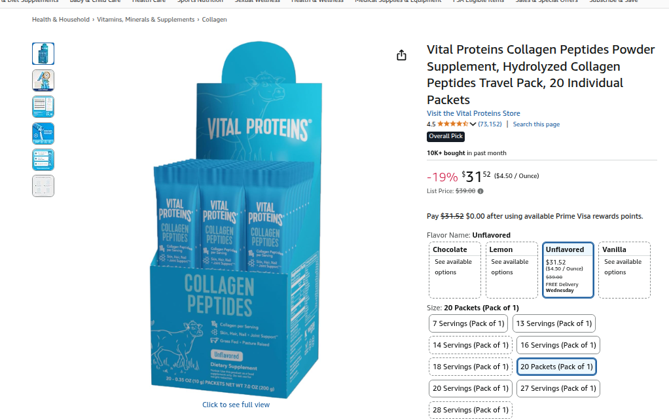
Task: Select 7 Servings (Pack of 1) size
Action: pyautogui.click(x=469, y=323)
